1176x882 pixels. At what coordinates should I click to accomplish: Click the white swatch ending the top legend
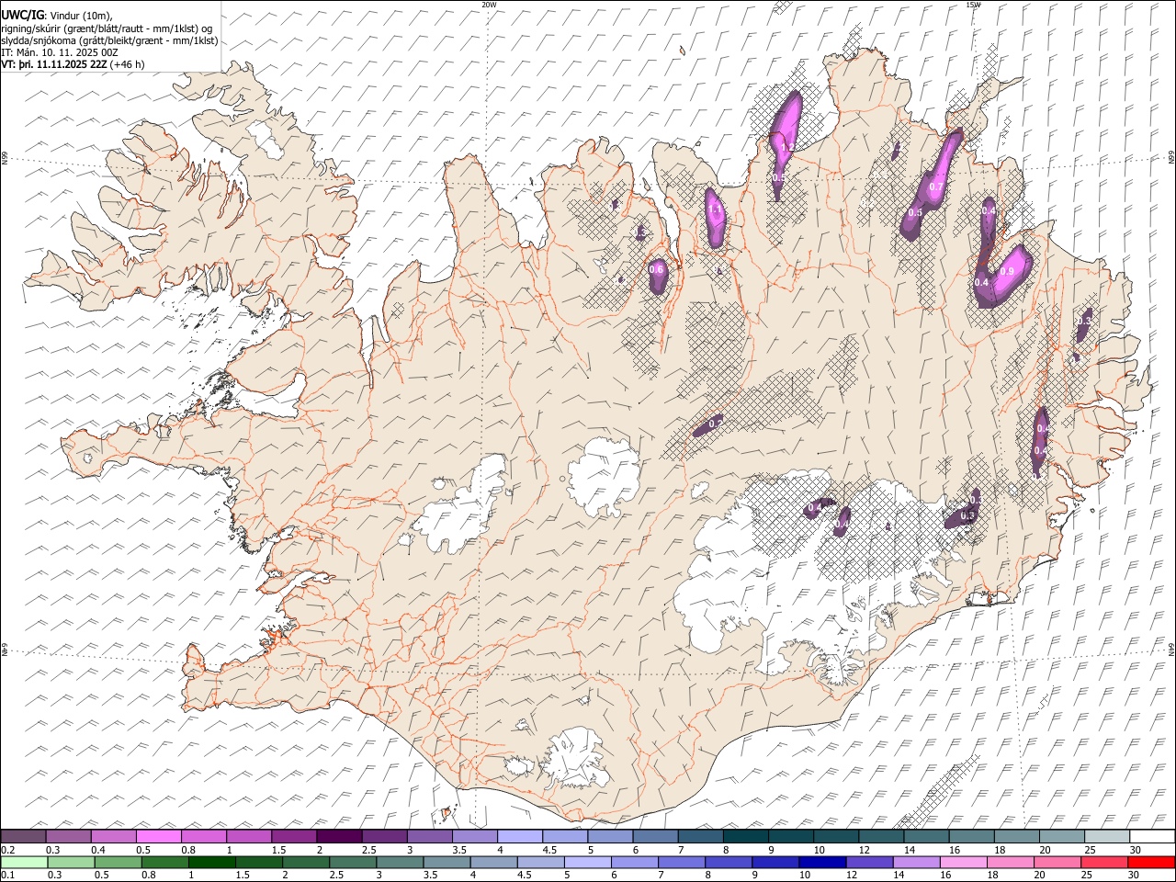point(1152,836)
